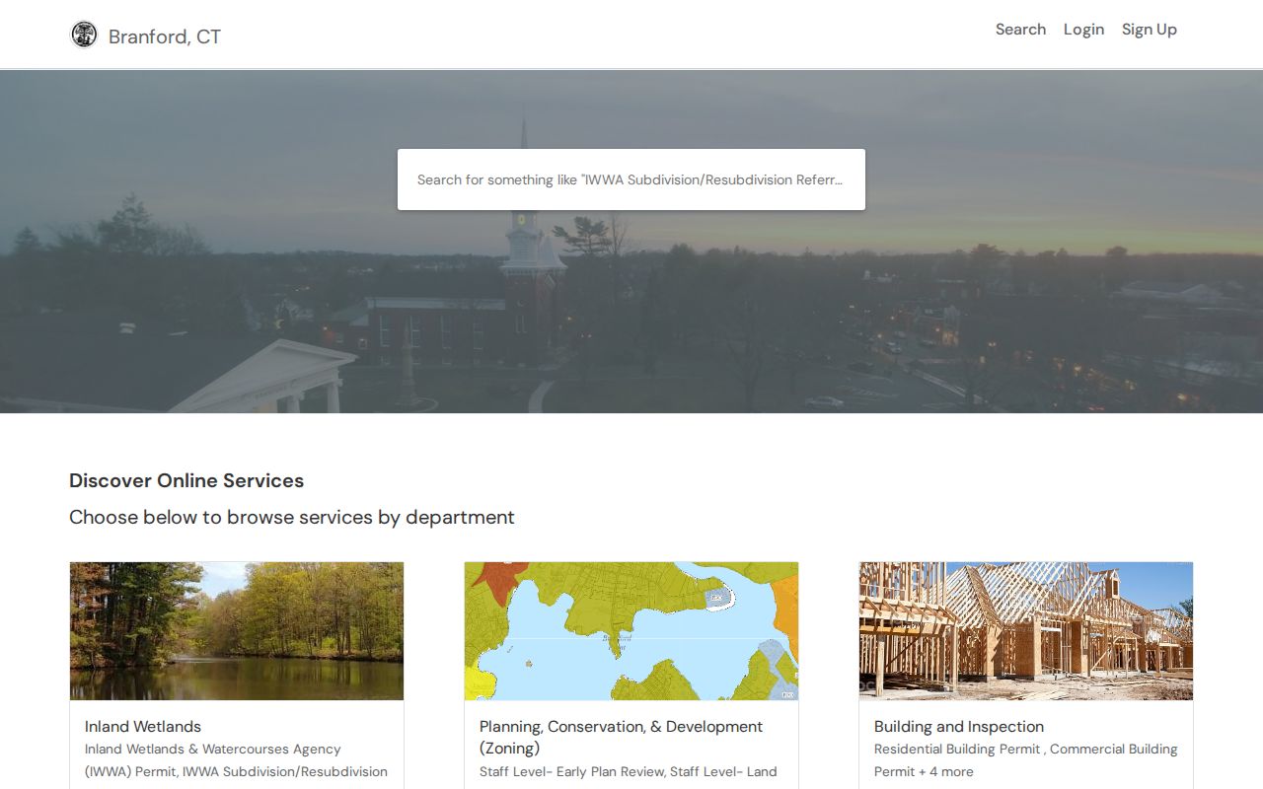Select Planning, Conservation, & Development (Zoning) title
This screenshot has width=1263, height=789.
(621, 737)
